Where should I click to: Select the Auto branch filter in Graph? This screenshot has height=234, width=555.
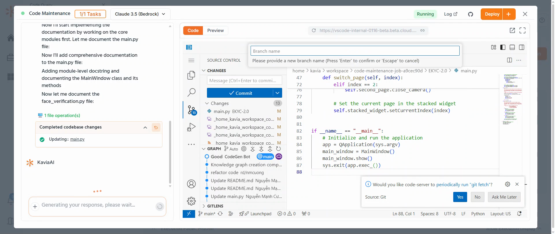click(231, 149)
